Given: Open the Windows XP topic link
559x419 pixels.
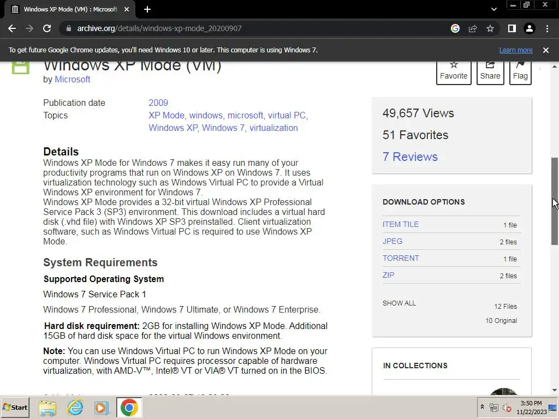Looking at the screenshot, I should 173,128.
